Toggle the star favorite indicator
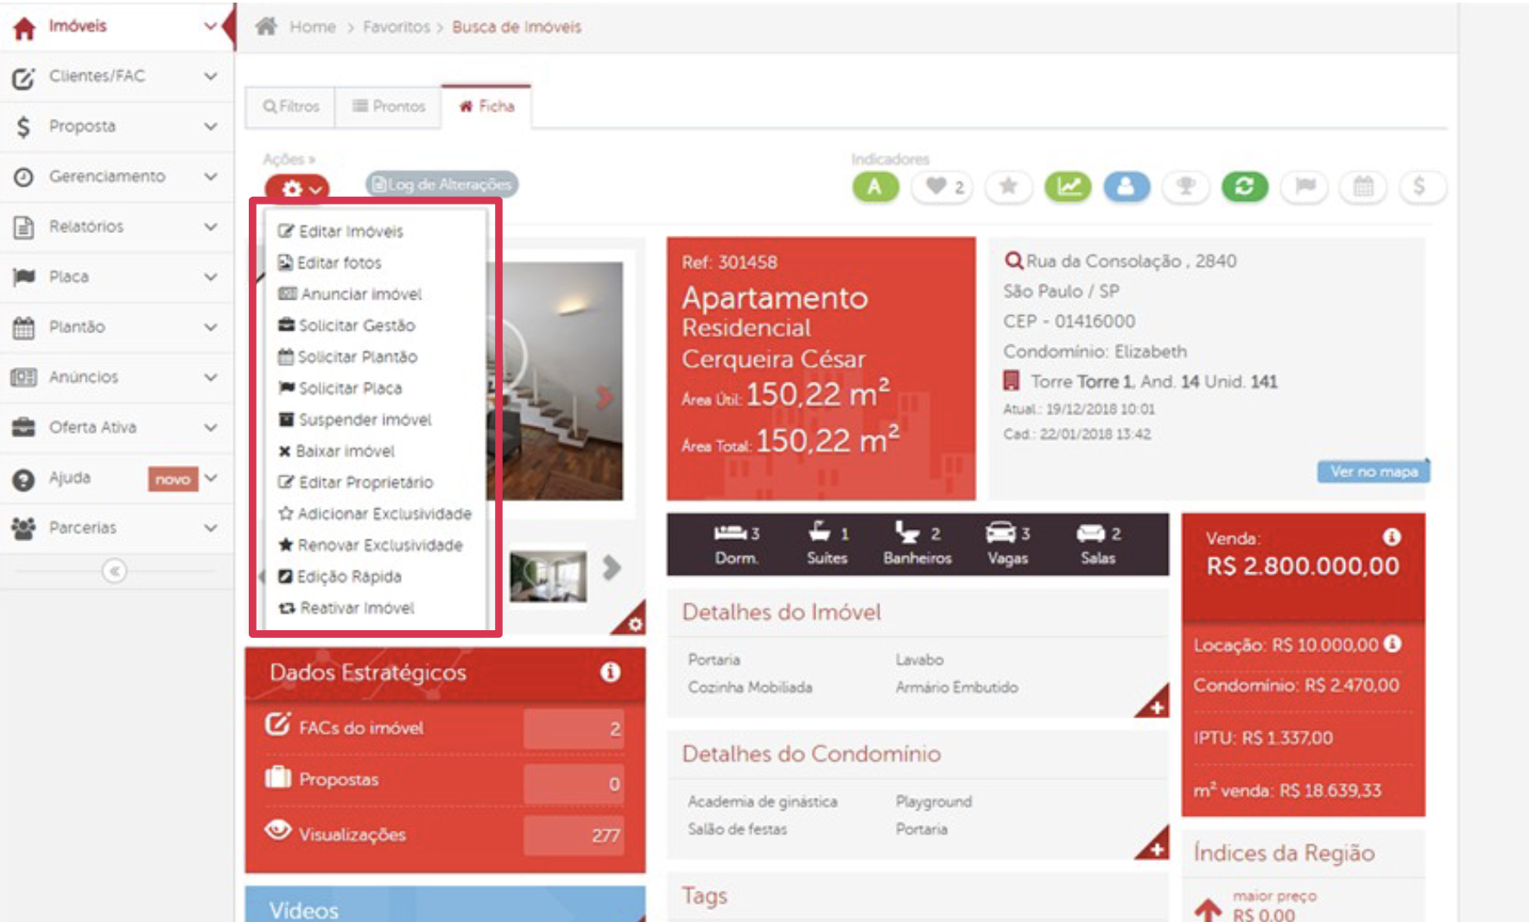 tap(1008, 186)
